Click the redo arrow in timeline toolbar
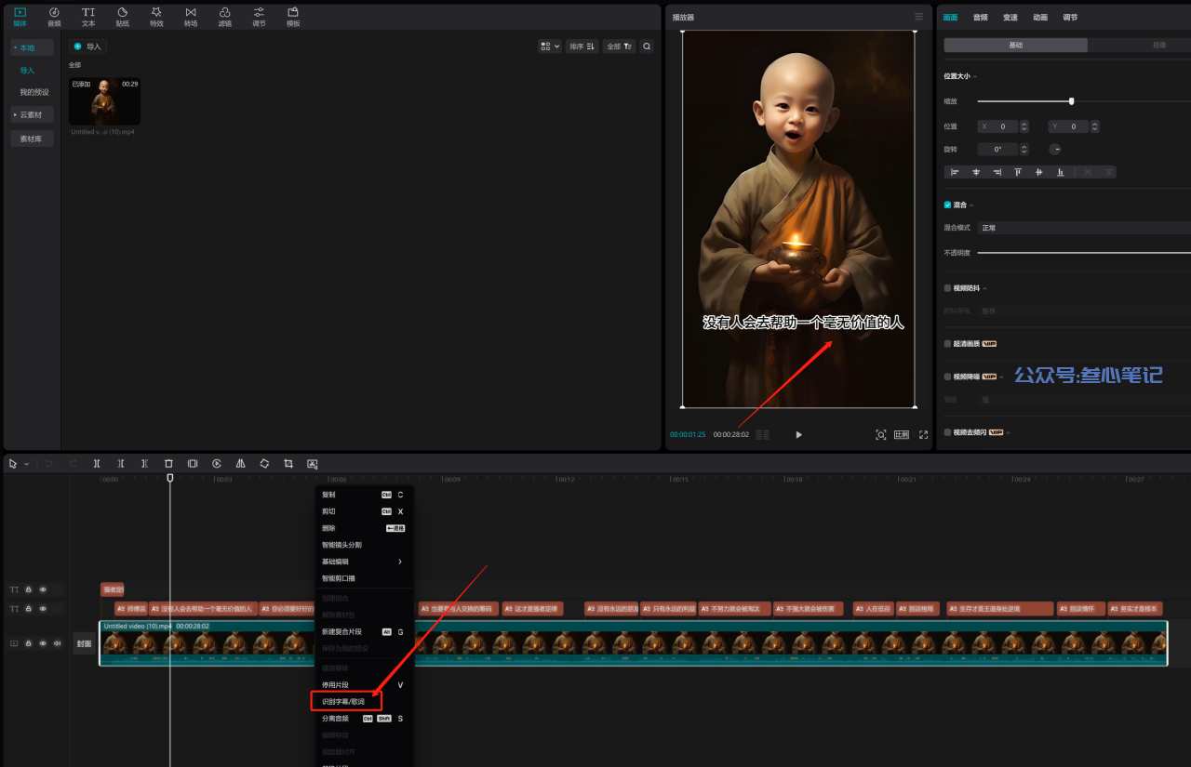 pos(74,463)
